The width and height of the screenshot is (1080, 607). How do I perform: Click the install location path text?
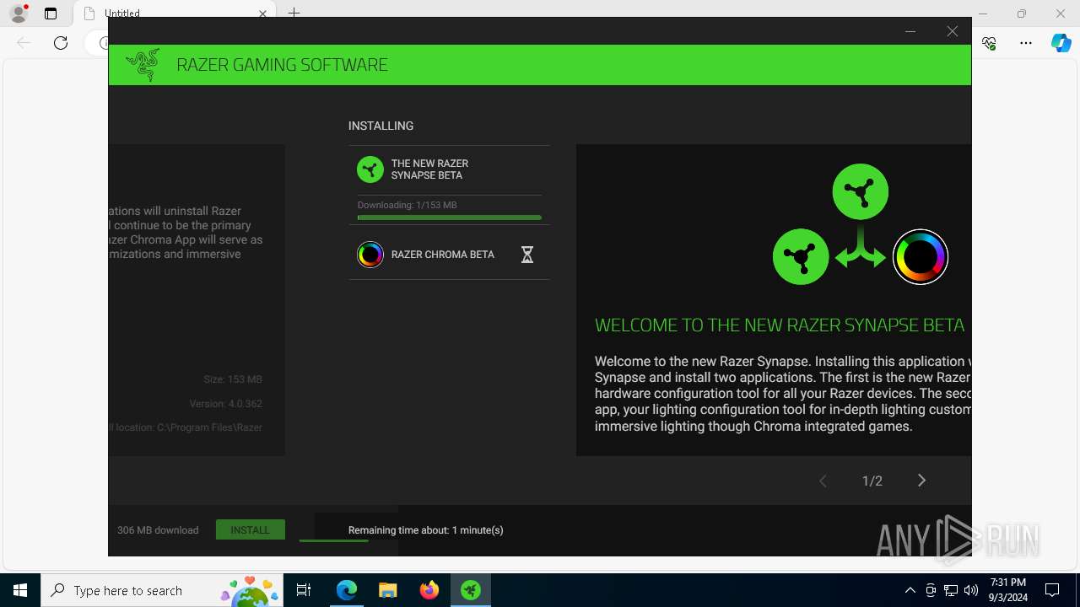click(186, 427)
